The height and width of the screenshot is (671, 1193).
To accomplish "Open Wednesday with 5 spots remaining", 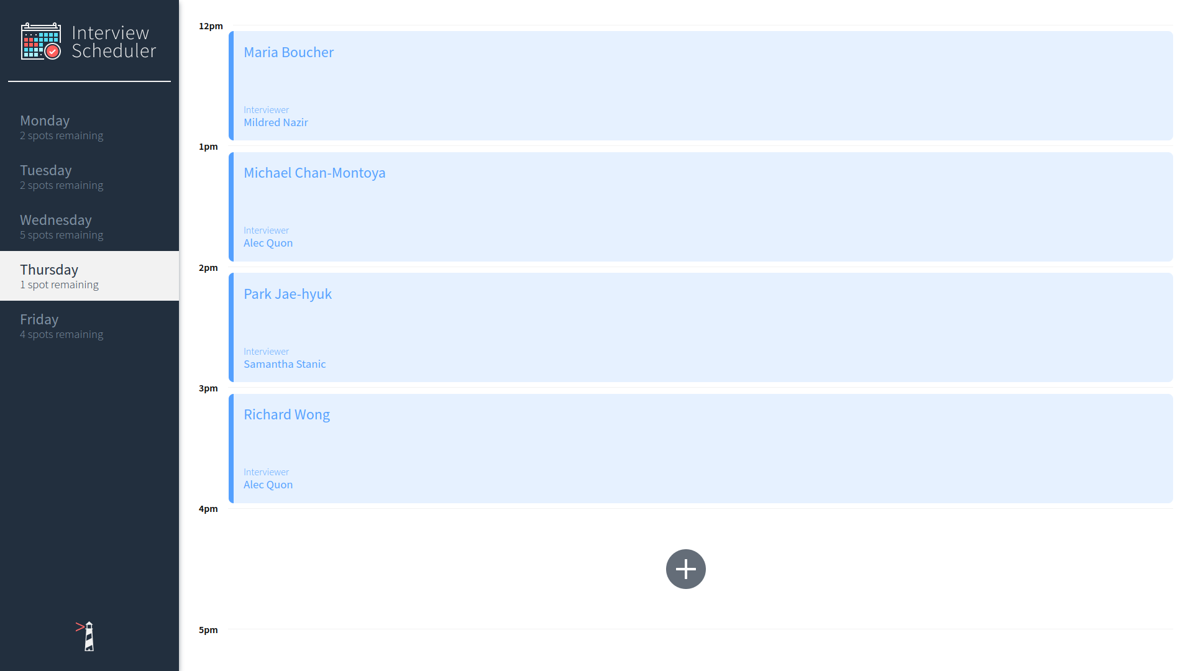I will [89, 226].
